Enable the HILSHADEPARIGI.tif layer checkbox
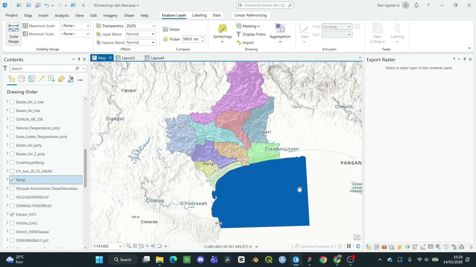Screen dimensions: 476x267 coord(12,197)
